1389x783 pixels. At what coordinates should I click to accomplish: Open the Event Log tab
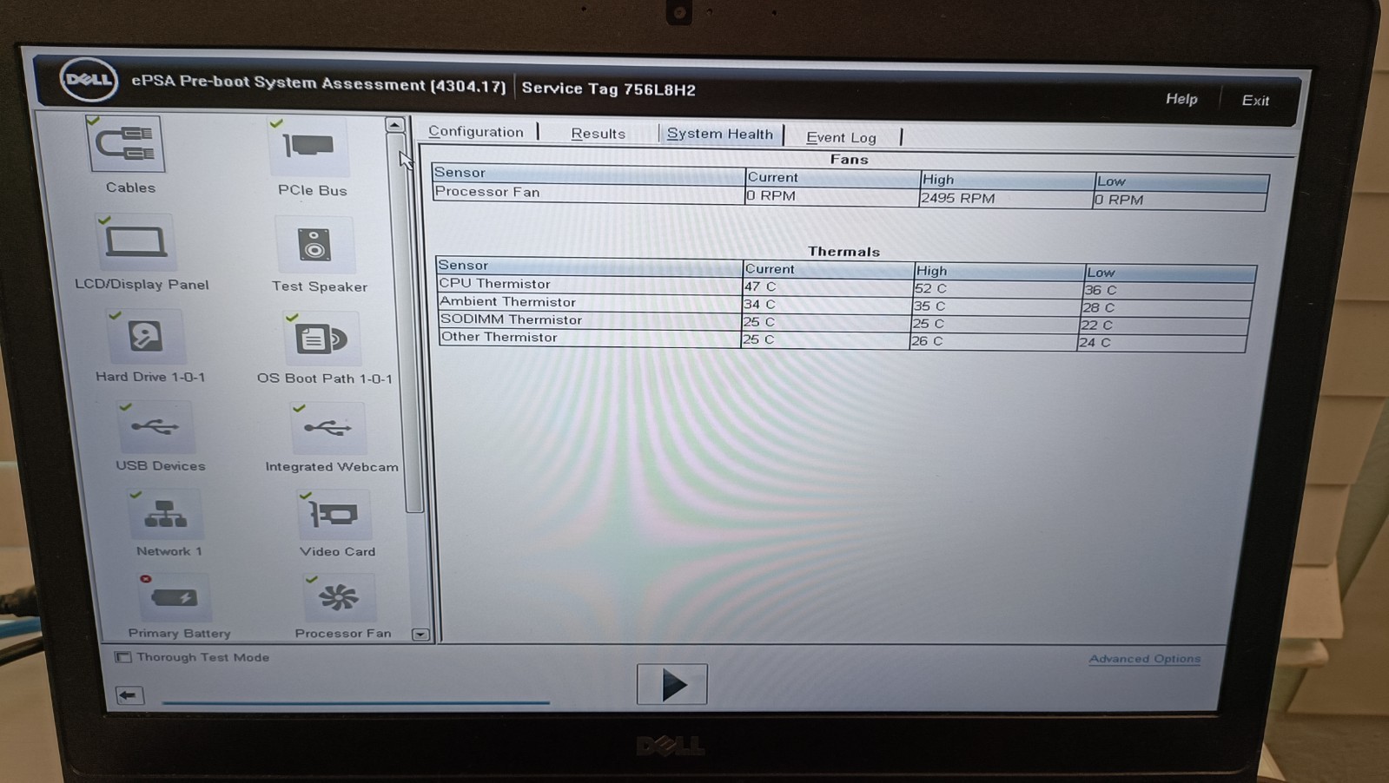click(841, 137)
